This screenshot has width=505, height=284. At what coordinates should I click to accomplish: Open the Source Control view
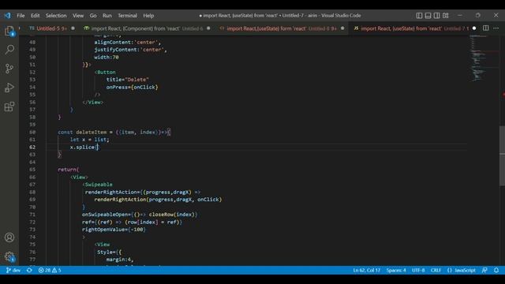coord(9,69)
